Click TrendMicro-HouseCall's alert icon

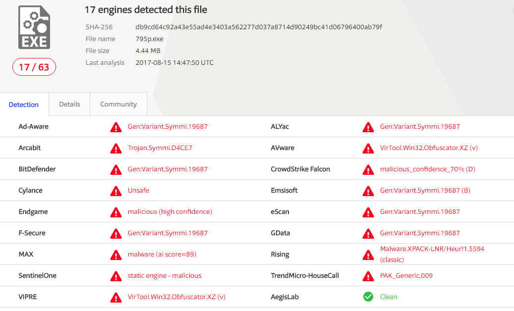[x=368, y=275]
